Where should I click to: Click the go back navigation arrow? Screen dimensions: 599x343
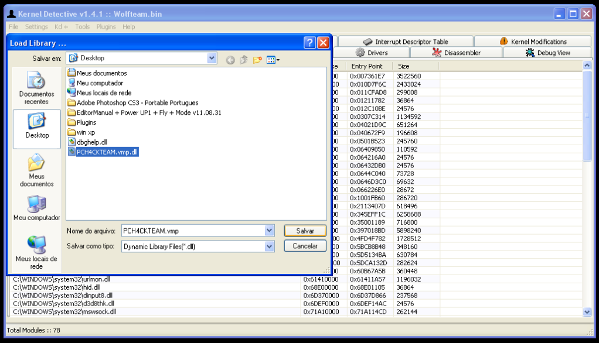pyautogui.click(x=230, y=60)
